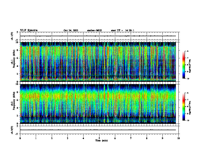Click the "-6" label on ch.1 color bar
Viewport: 201px width, 155px height.
[x=187, y=51]
